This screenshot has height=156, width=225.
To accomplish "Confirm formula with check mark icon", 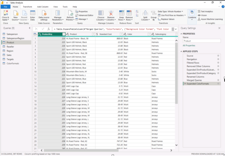I will [x=43, y=29].
